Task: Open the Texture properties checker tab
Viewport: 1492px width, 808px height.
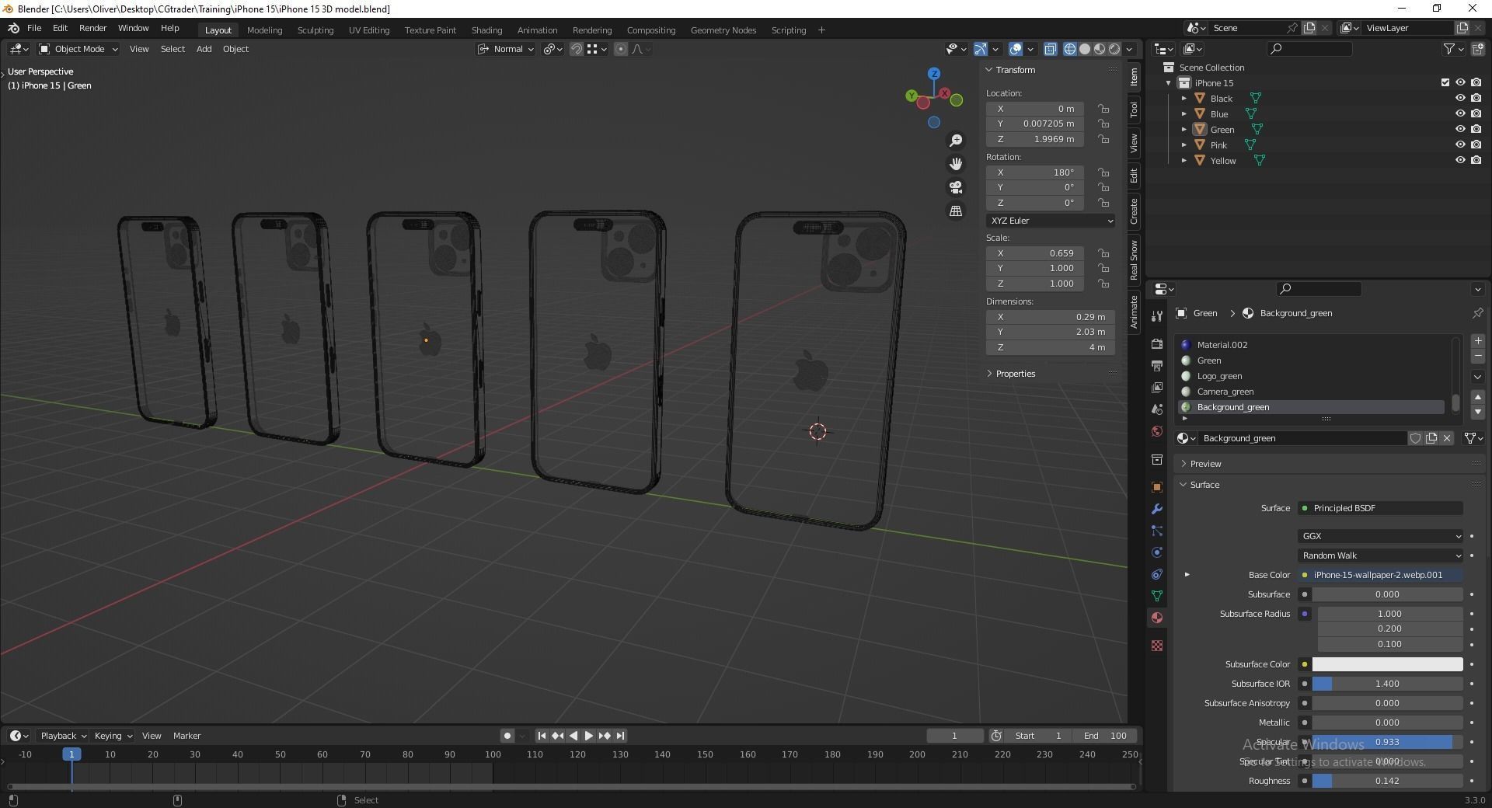Action: [1157, 646]
